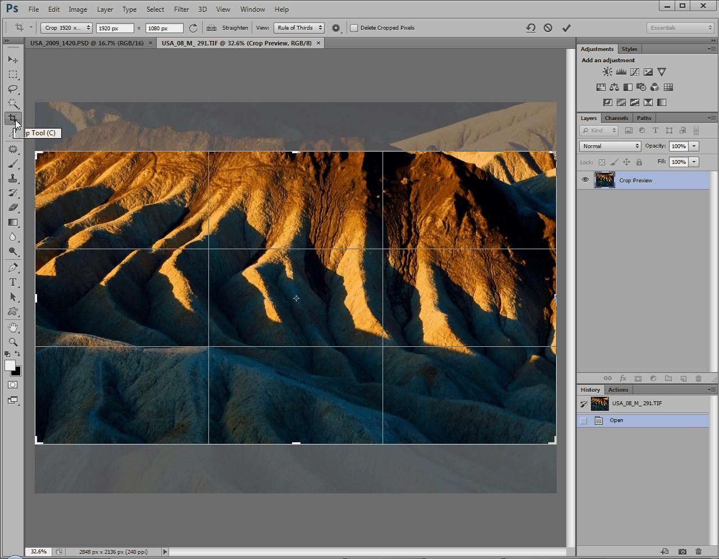Viewport: 719px width, 559px height.
Task: Open crop settings gear options
Action: tap(336, 28)
